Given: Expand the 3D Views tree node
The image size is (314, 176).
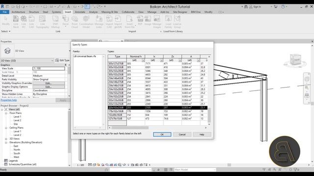Looking at the screenshot, I should (x=6, y=139).
